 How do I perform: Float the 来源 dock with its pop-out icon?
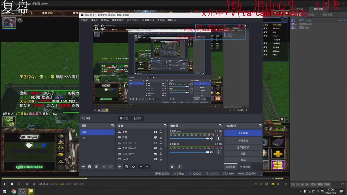click(165, 126)
